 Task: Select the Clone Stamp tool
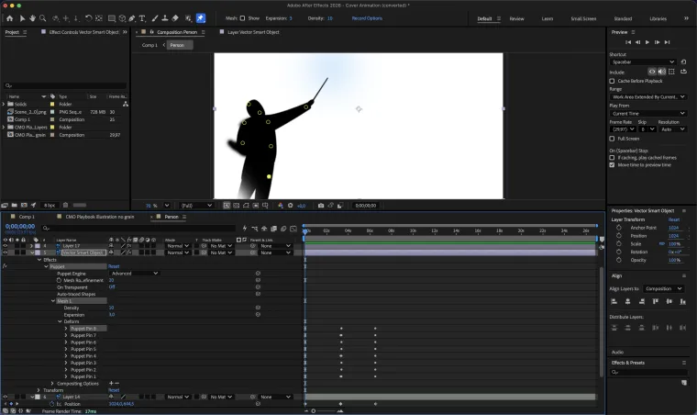165,18
